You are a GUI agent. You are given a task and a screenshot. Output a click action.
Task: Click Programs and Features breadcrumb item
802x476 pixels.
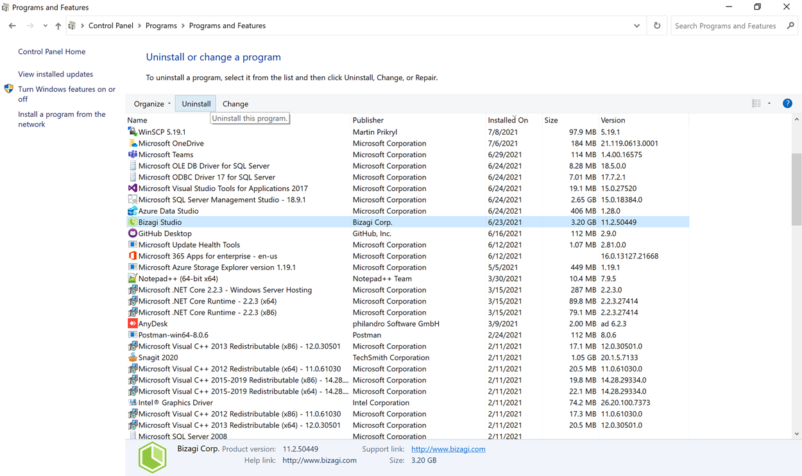click(x=227, y=26)
